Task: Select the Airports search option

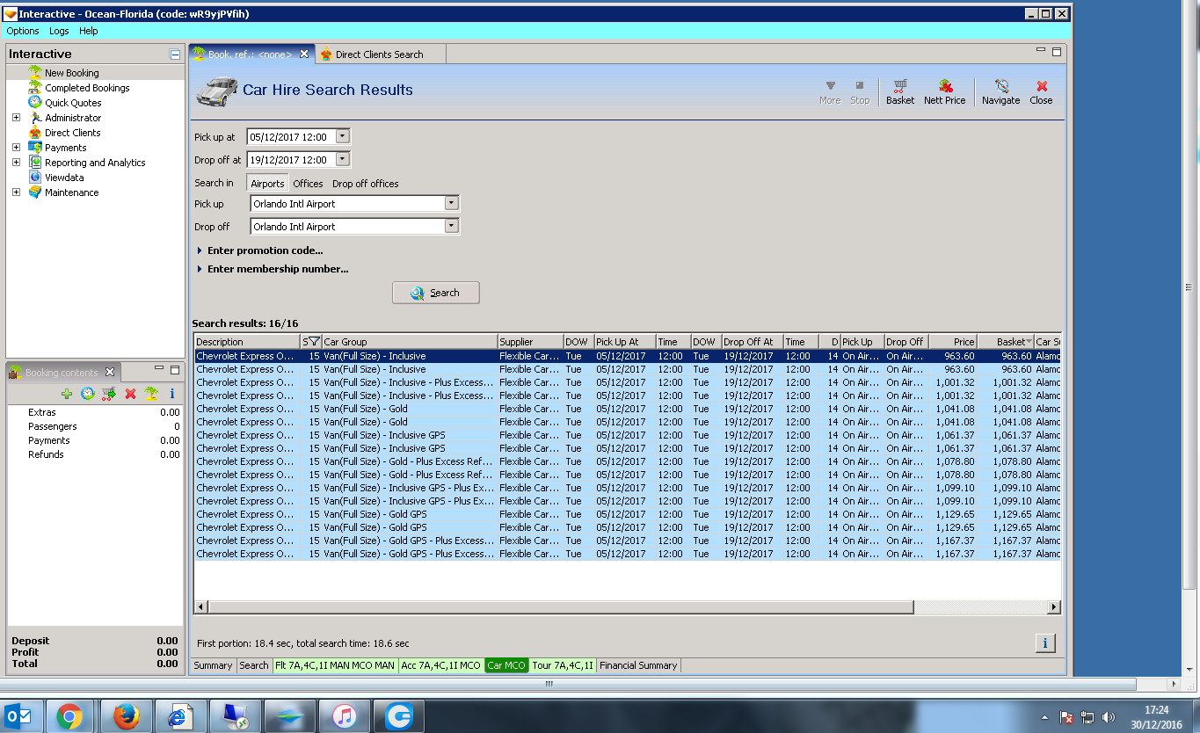Action: click(267, 184)
